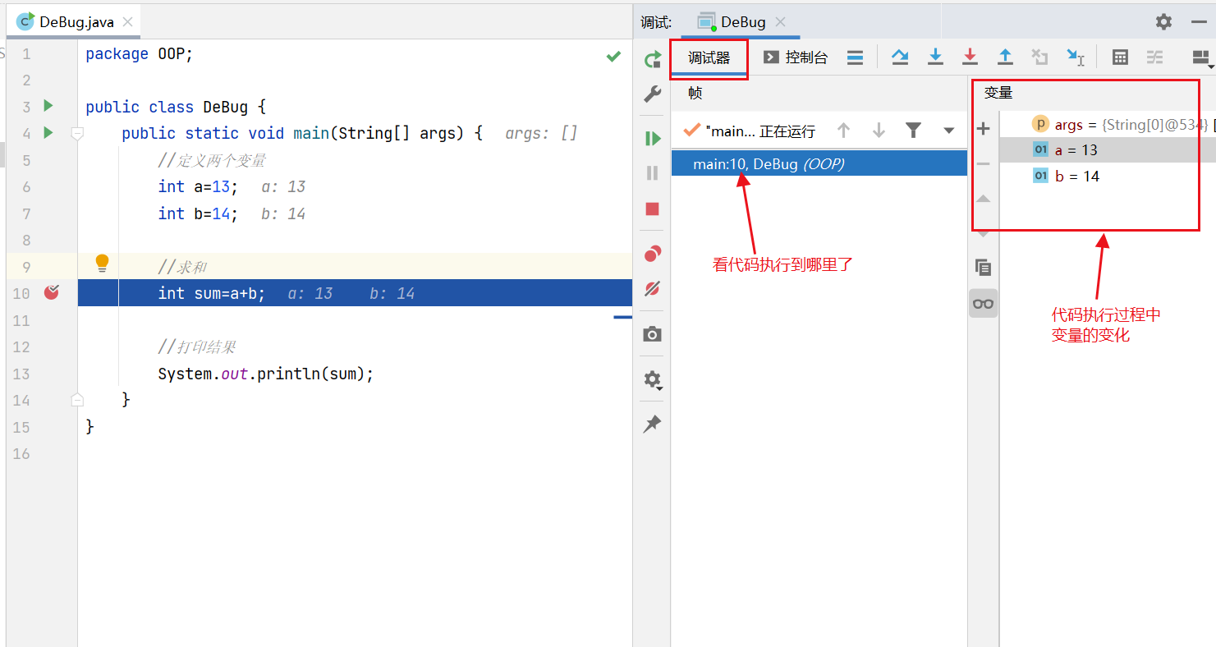Open evaluate expression calculator
The height and width of the screenshot is (647, 1216).
pyautogui.click(x=1120, y=57)
